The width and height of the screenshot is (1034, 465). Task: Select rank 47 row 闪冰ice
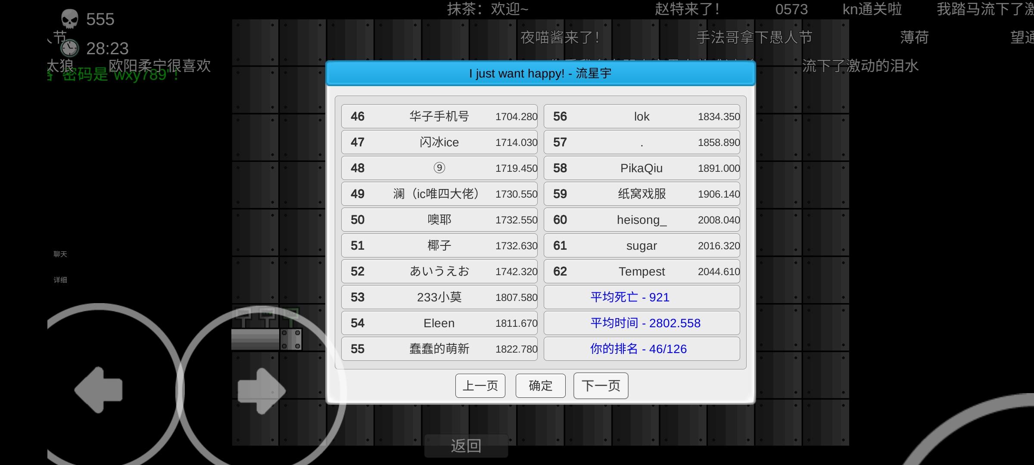[x=439, y=142]
